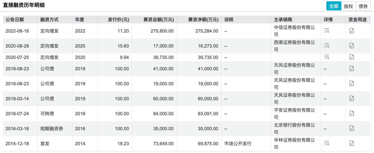Image resolution: width=374 pixels, height=153 pixels.
Task: Open details icon for 2020-07-25 row
Action: coord(326,57)
